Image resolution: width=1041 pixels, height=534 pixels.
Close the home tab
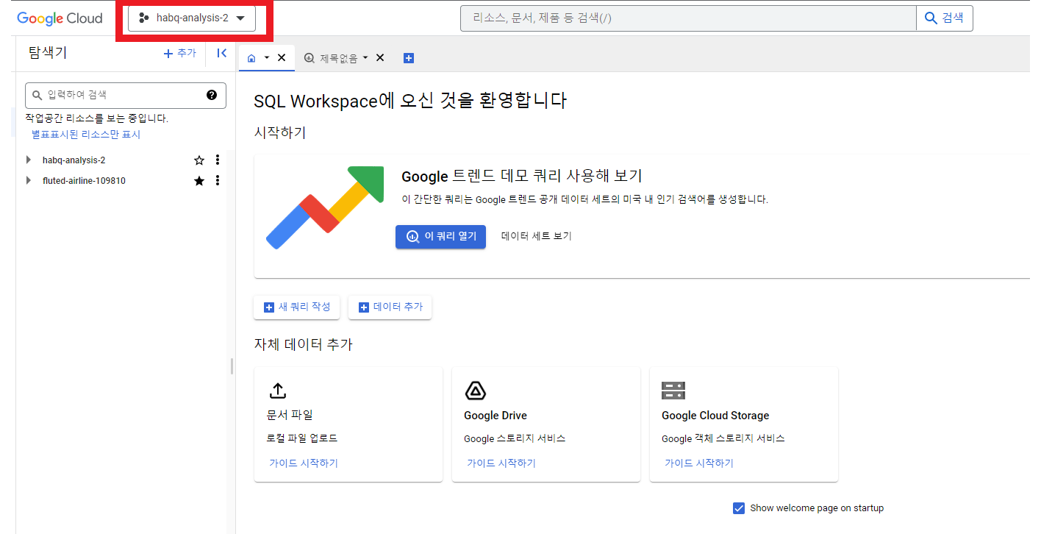(x=282, y=58)
